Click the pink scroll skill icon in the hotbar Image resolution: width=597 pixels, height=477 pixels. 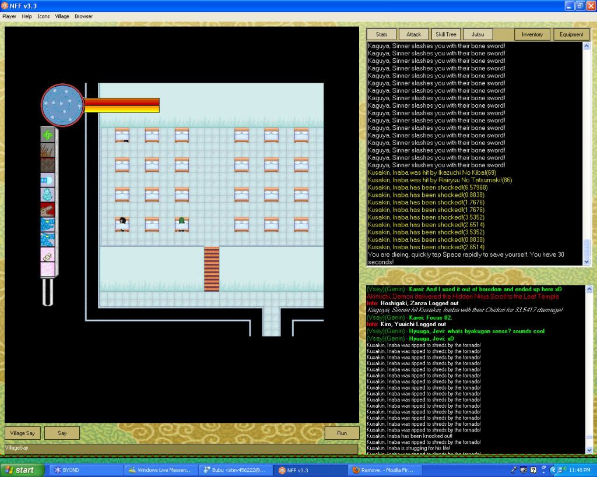click(x=47, y=255)
